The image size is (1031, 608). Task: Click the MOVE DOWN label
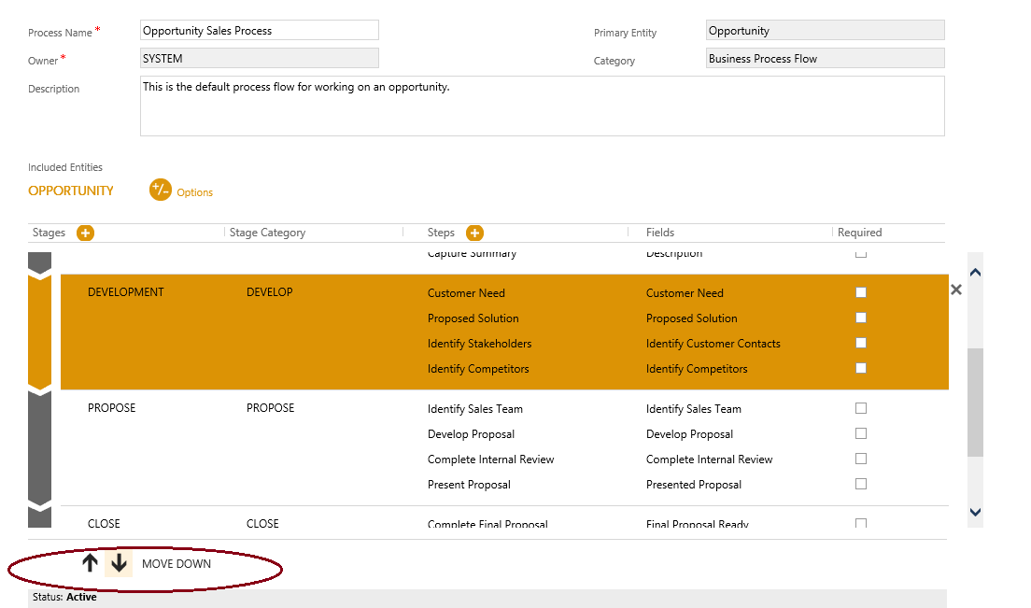pos(177,563)
